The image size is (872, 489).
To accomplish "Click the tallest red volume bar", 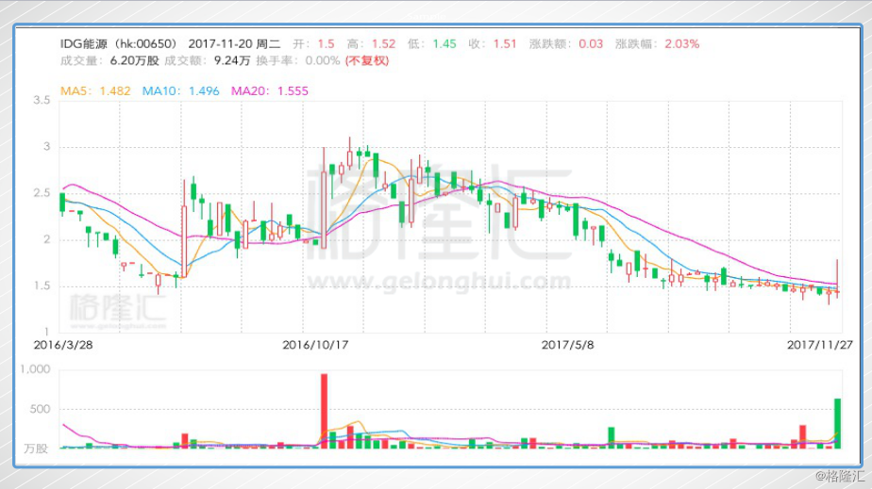I will (325, 412).
